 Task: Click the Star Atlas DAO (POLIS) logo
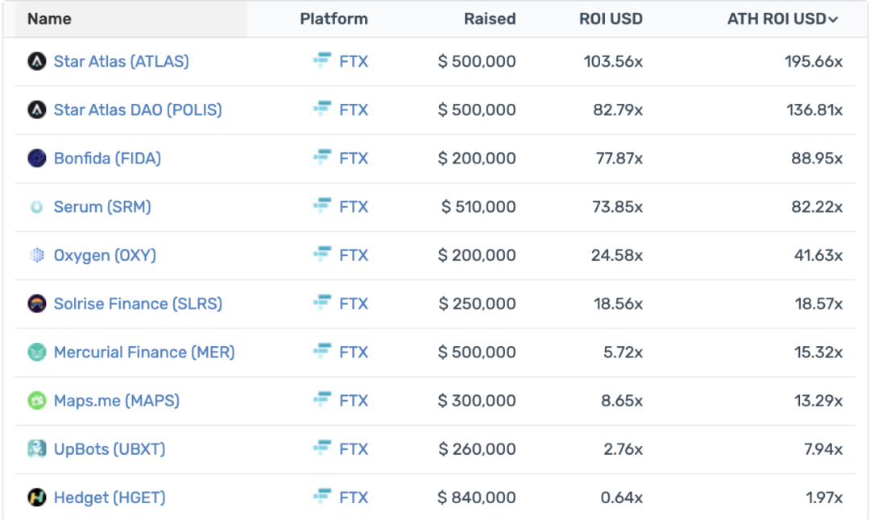(x=37, y=110)
